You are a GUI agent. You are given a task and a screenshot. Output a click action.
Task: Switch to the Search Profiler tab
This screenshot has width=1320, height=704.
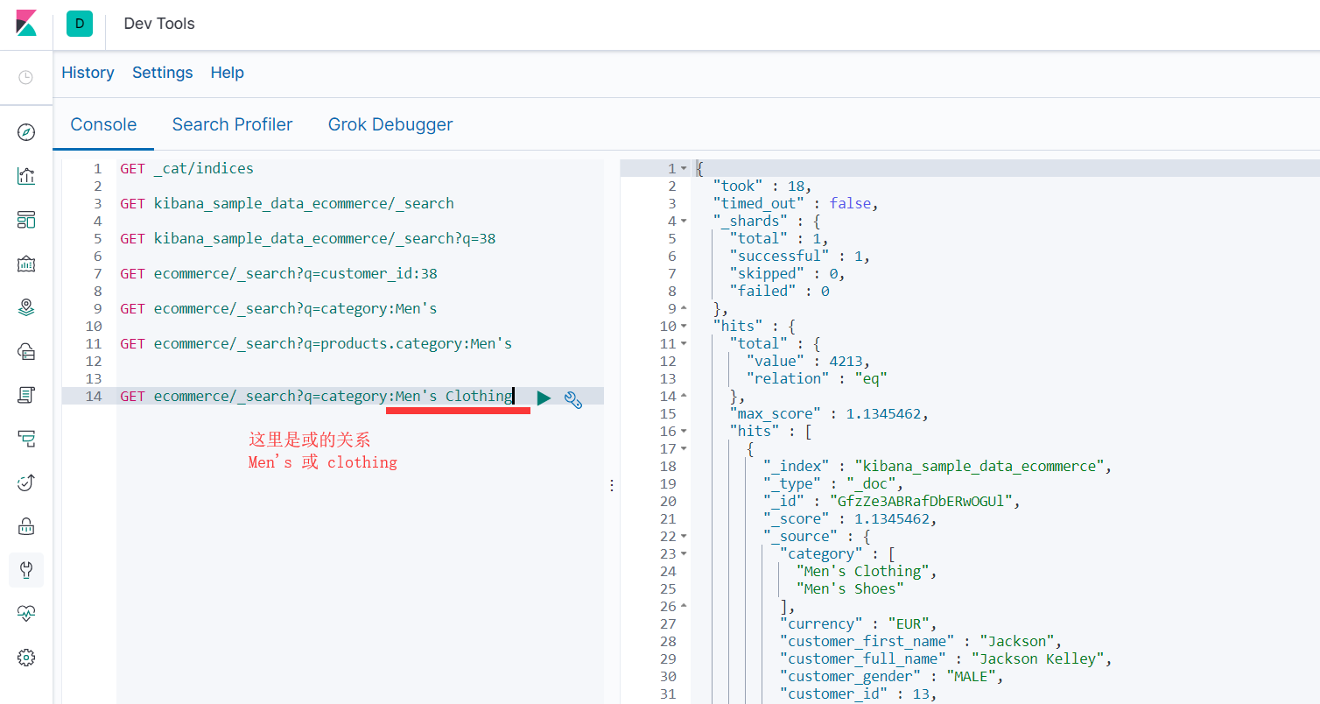coord(232,124)
